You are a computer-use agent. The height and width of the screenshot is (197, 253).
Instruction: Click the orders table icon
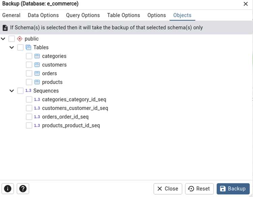point(37,74)
